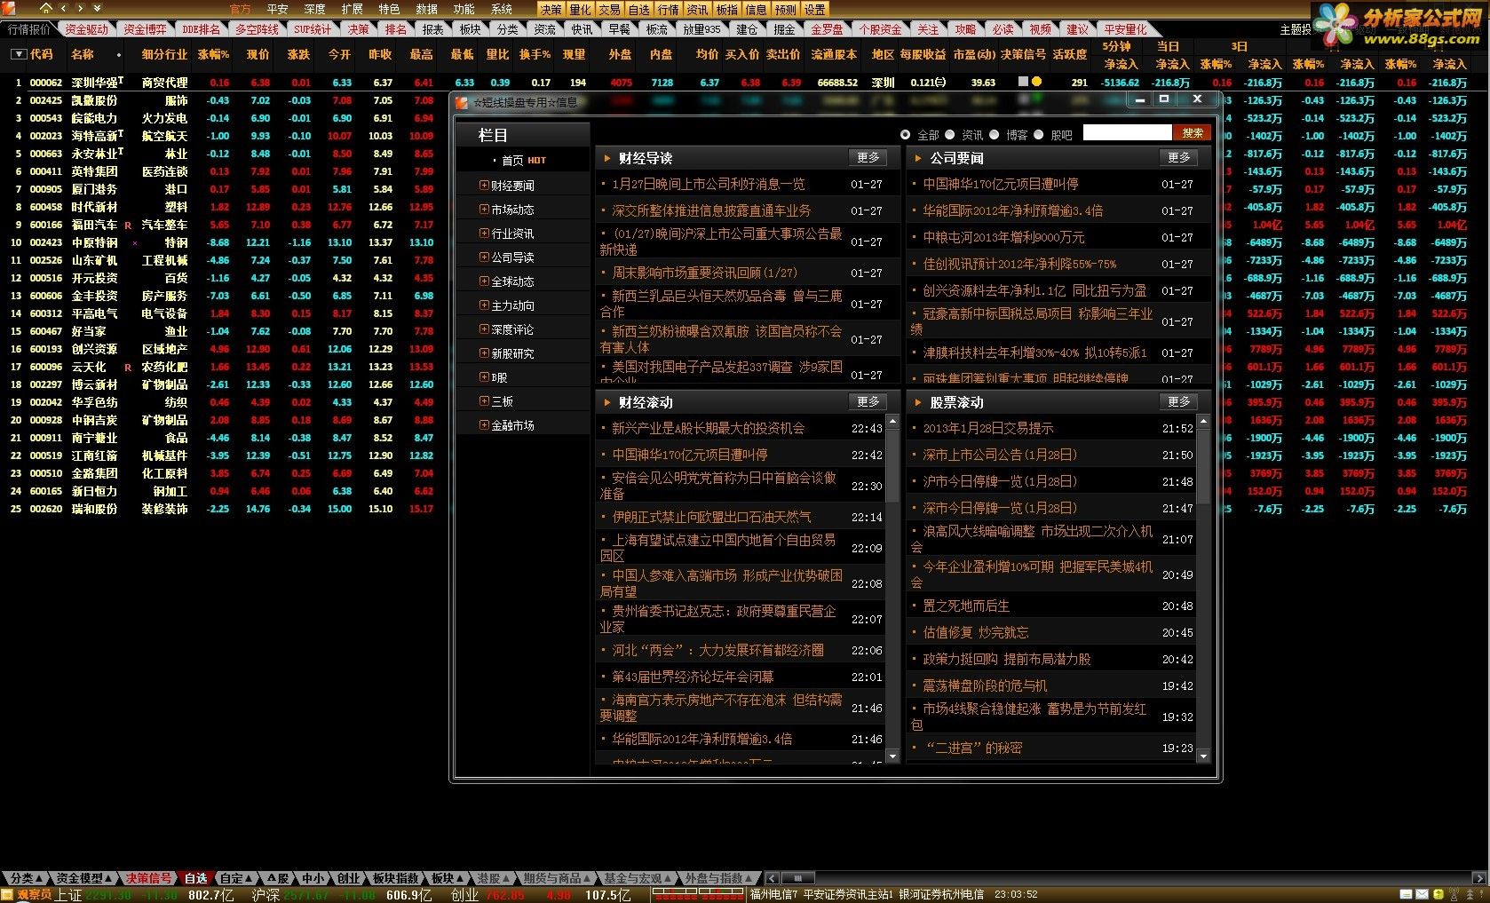Image resolution: width=1490 pixels, height=903 pixels.
Task: Expand the 公司导读 tree item
Action: click(484, 257)
